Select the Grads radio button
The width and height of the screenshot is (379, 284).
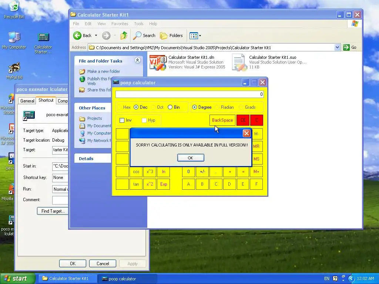tap(241, 107)
